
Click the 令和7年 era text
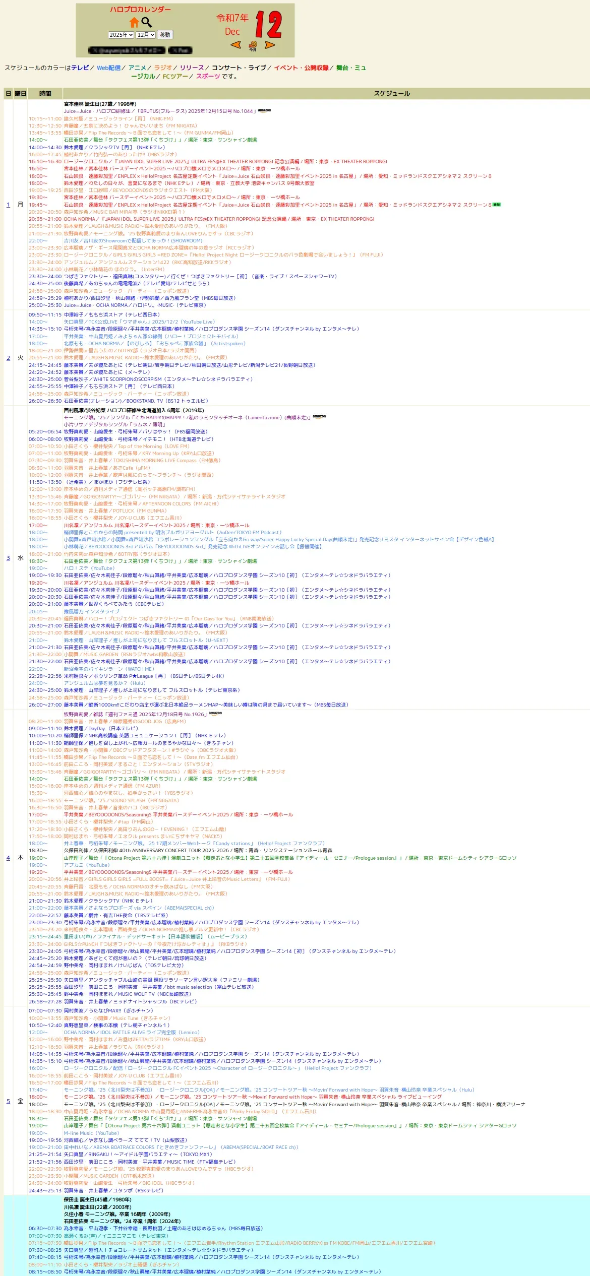point(232,18)
